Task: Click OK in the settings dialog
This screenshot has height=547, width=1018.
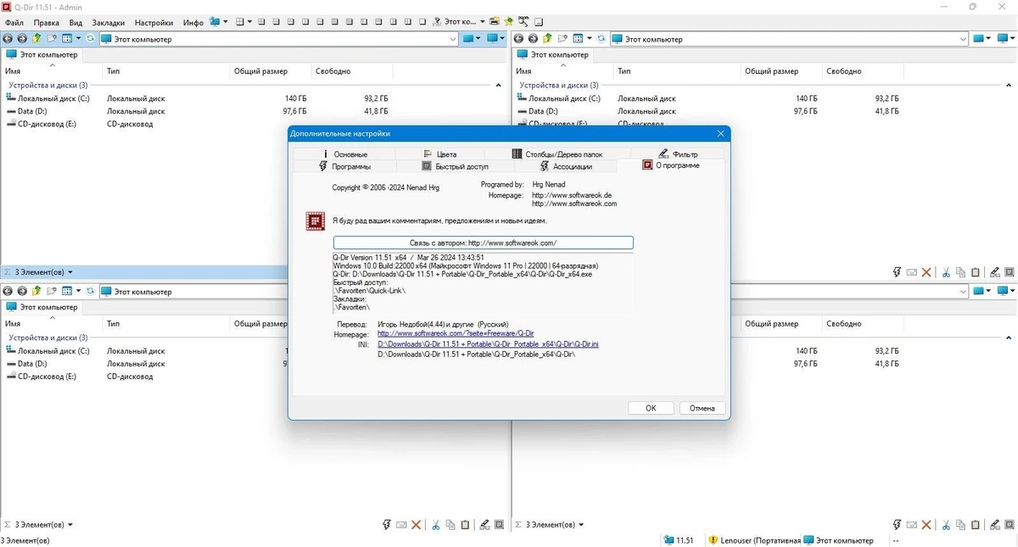Action: click(x=651, y=408)
